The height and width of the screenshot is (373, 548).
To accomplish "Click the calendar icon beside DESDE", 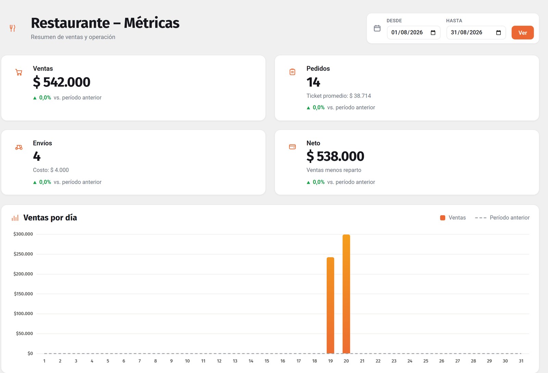I will tap(377, 28).
